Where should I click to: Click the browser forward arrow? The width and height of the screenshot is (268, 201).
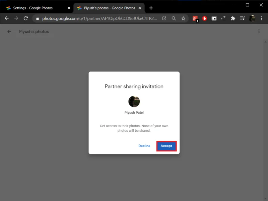click(16, 18)
